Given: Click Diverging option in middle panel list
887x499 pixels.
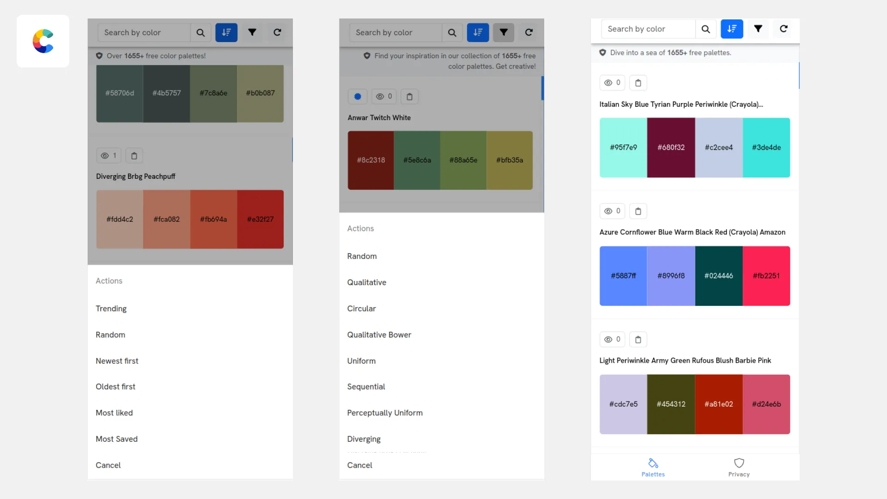Looking at the screenshot, I should (364, 438).
